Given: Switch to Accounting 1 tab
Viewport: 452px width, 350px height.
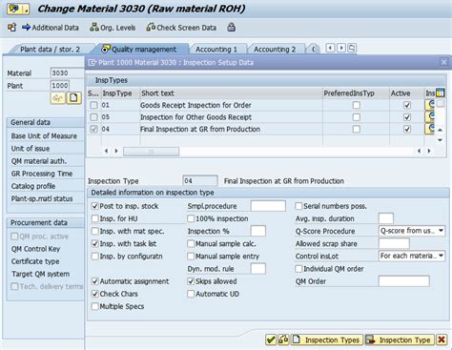Looking at the screenshot, I should point(216,50).
